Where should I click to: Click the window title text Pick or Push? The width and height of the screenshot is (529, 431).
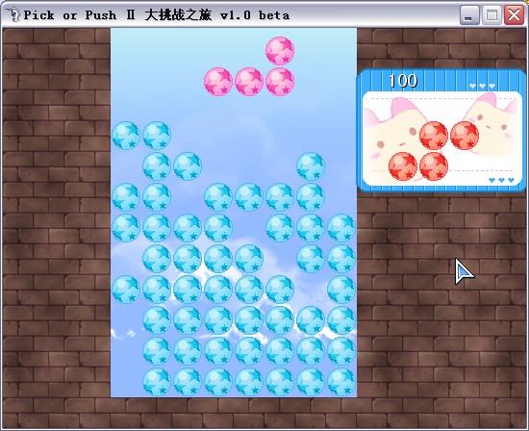70,15
